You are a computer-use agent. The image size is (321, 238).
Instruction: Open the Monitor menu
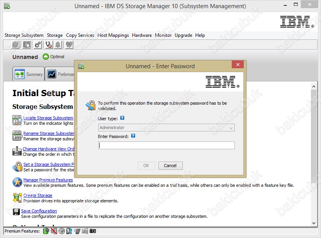[x=163, y=35]
